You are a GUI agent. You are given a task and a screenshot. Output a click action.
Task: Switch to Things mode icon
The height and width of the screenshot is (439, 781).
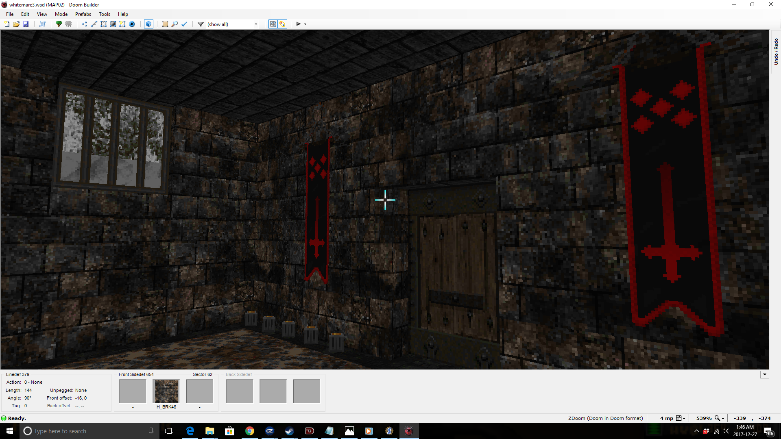click(x=132, y=24)
